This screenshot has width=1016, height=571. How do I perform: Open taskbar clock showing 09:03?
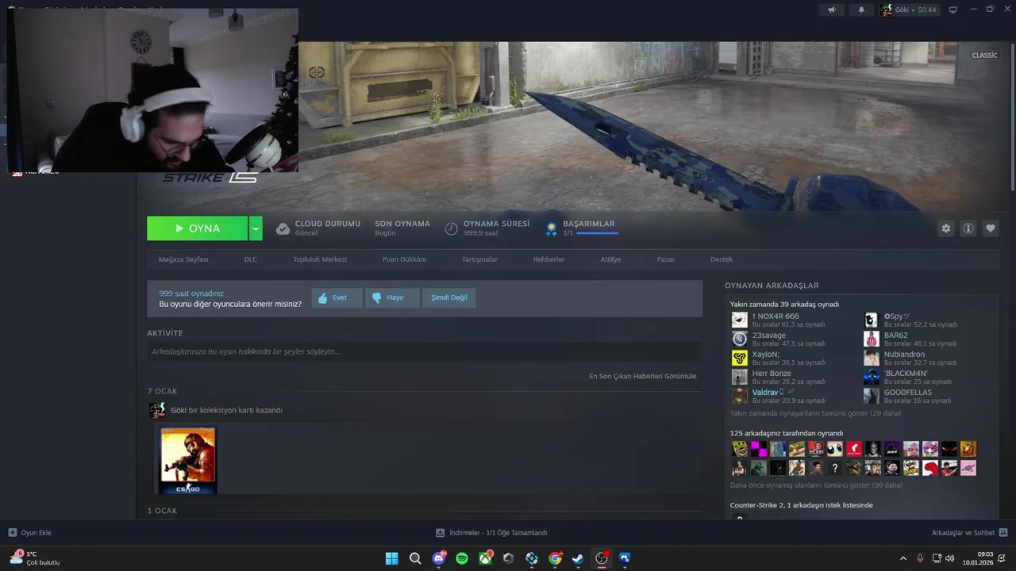pyautogui.click(x=979, y=558)
